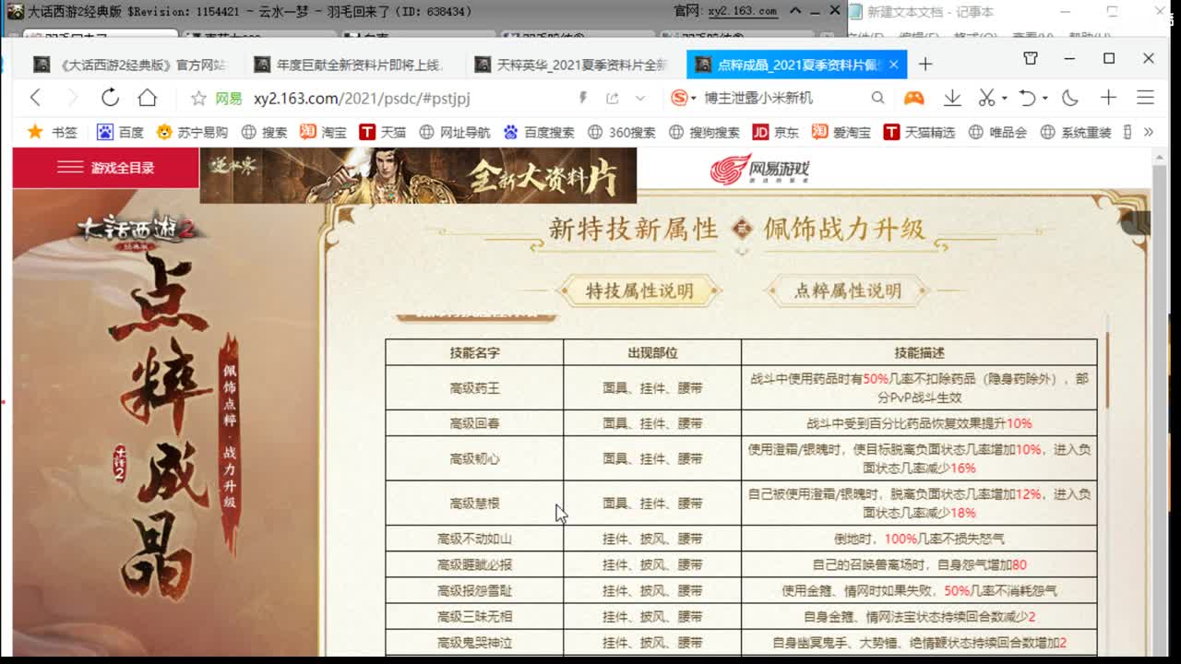Open the 苏宁易购 bookmark
Viewport: 1181px width, 664px height.
192,132
